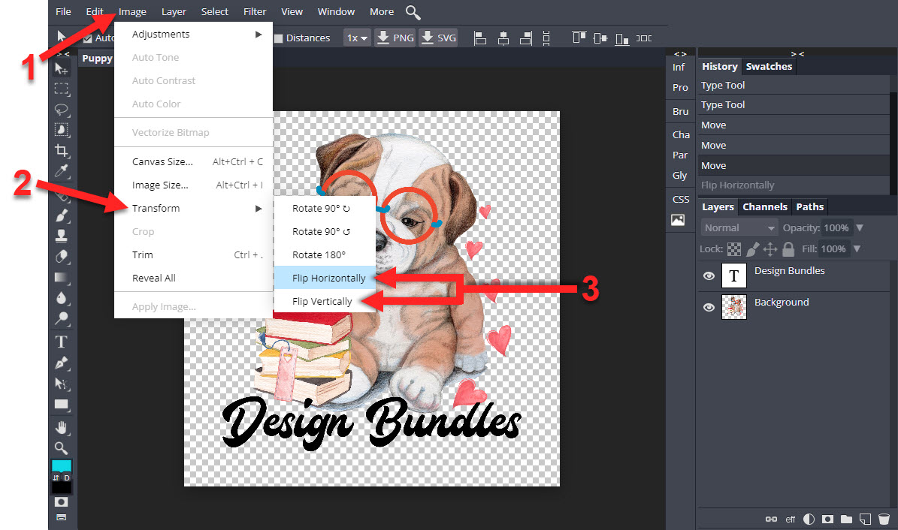Open the Fill slider arrow
Viewport: 898px width, 530px height.
(857, 249)
